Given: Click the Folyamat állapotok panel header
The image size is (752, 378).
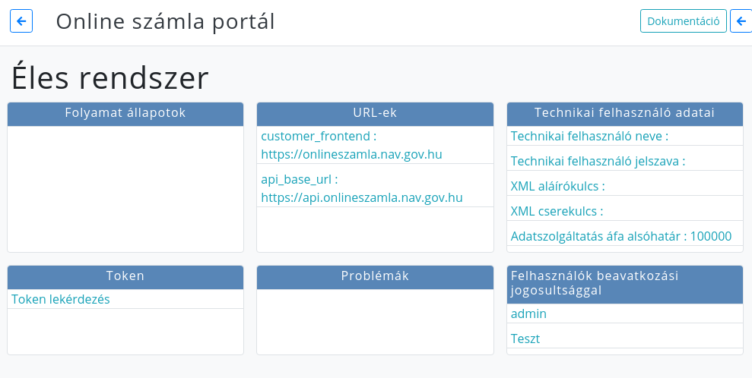Looking at the screenshot, I should (125, 114).
